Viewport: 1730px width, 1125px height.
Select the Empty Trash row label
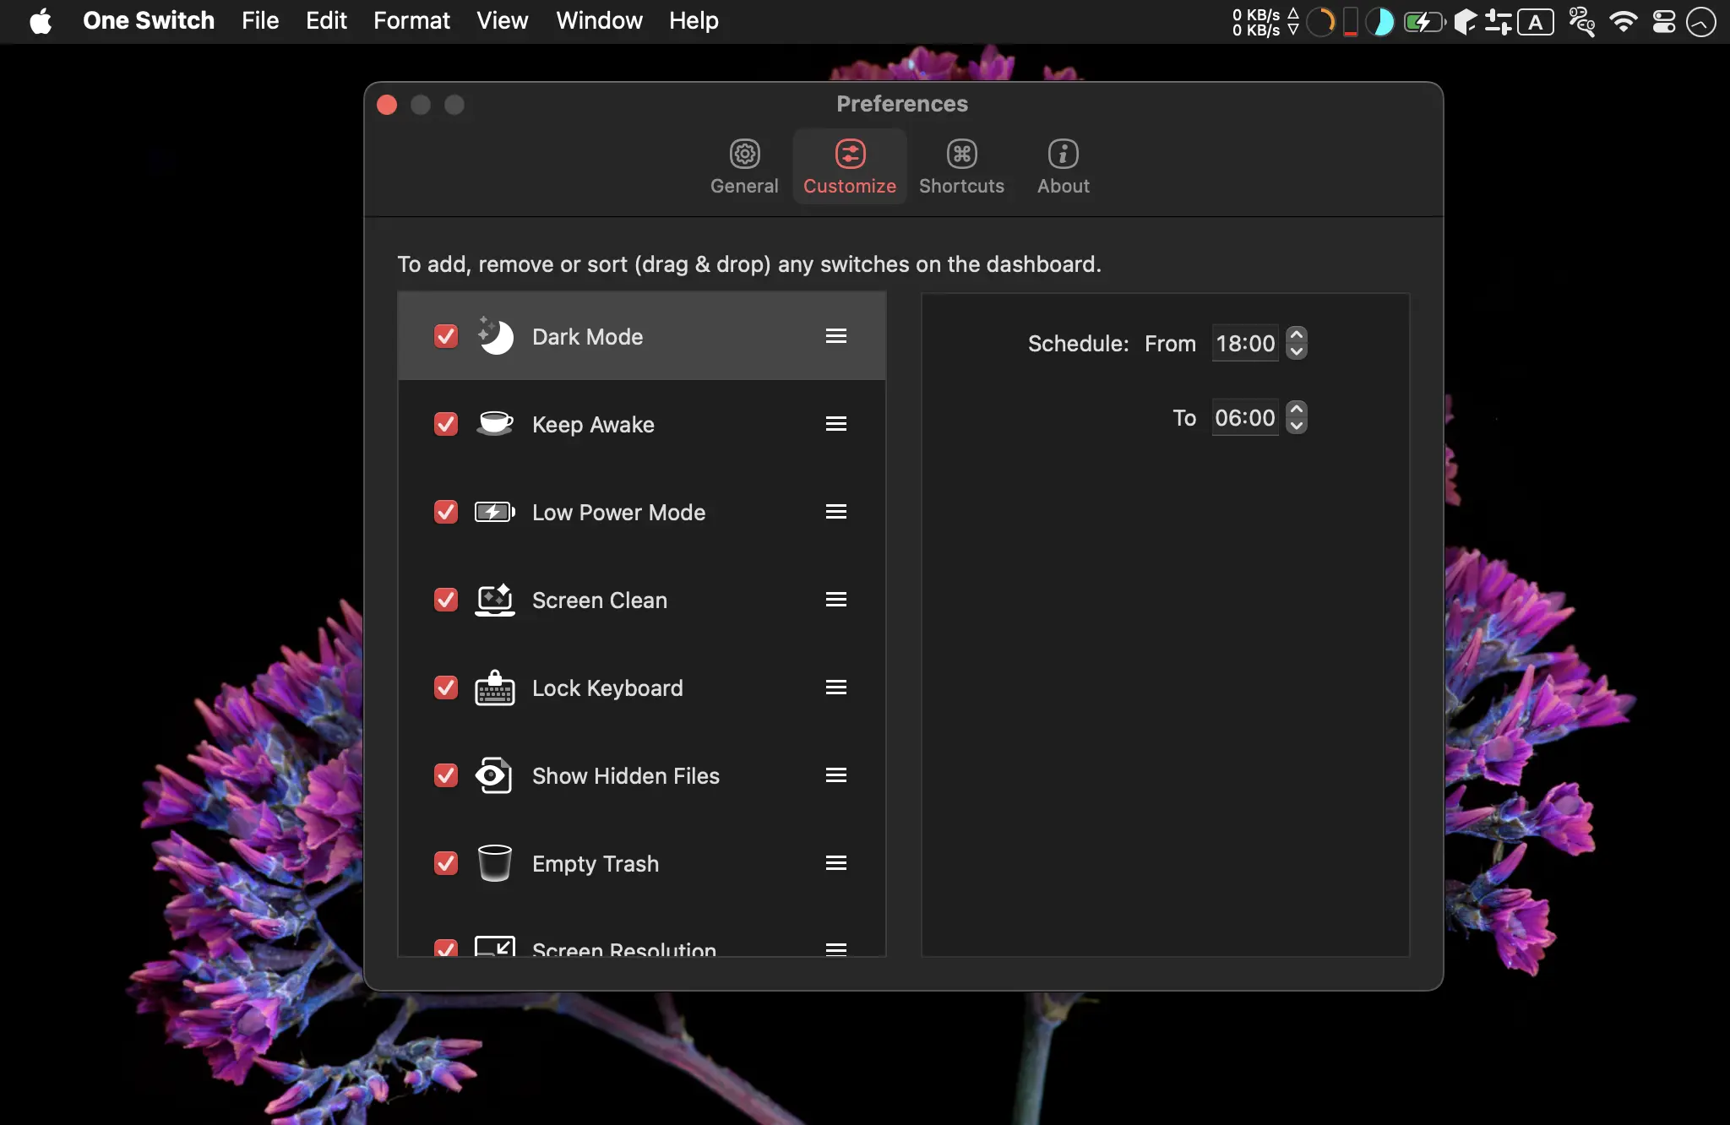click(x=596, y=863)
